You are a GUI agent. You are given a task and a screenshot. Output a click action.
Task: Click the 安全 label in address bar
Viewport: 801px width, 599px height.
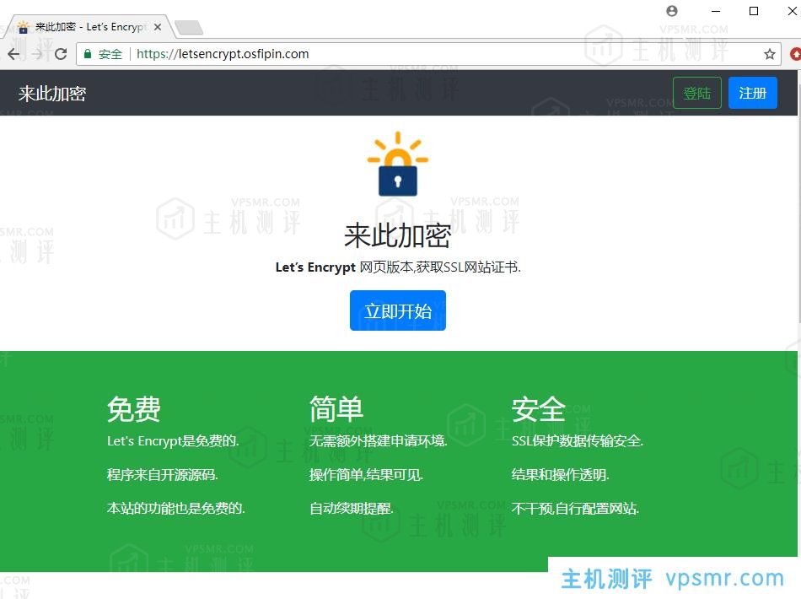110,54
